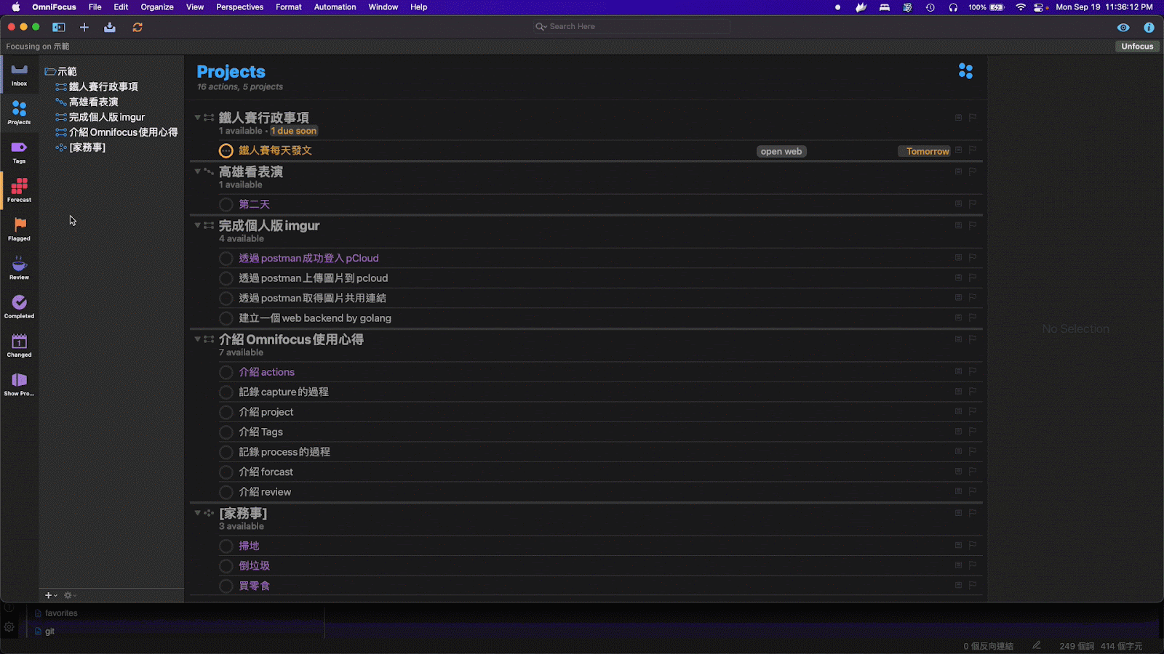1164x654 pixels.
Task: Open the Inbox perspective
Action: pos(19,75)
